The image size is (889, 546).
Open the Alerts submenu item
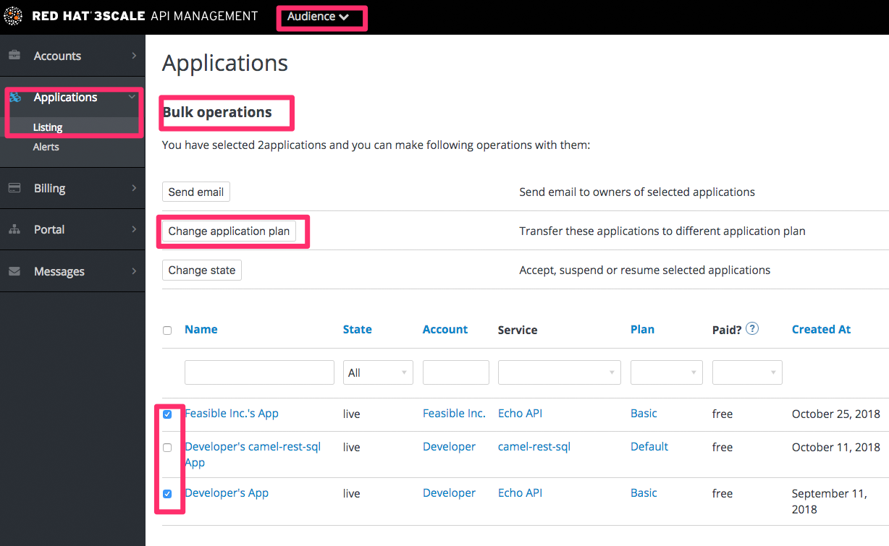[x=46, y=147]
